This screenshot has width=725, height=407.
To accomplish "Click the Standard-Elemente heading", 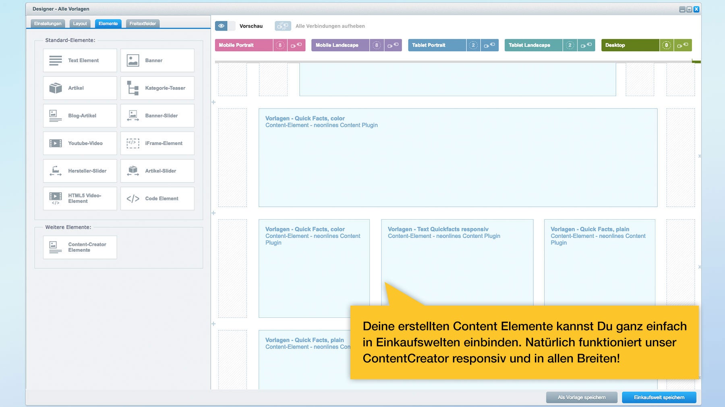I will [x=70, y=40].
